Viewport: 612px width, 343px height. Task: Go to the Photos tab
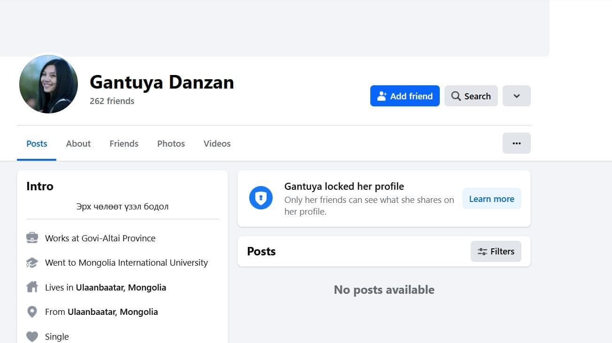pos(171,144)
